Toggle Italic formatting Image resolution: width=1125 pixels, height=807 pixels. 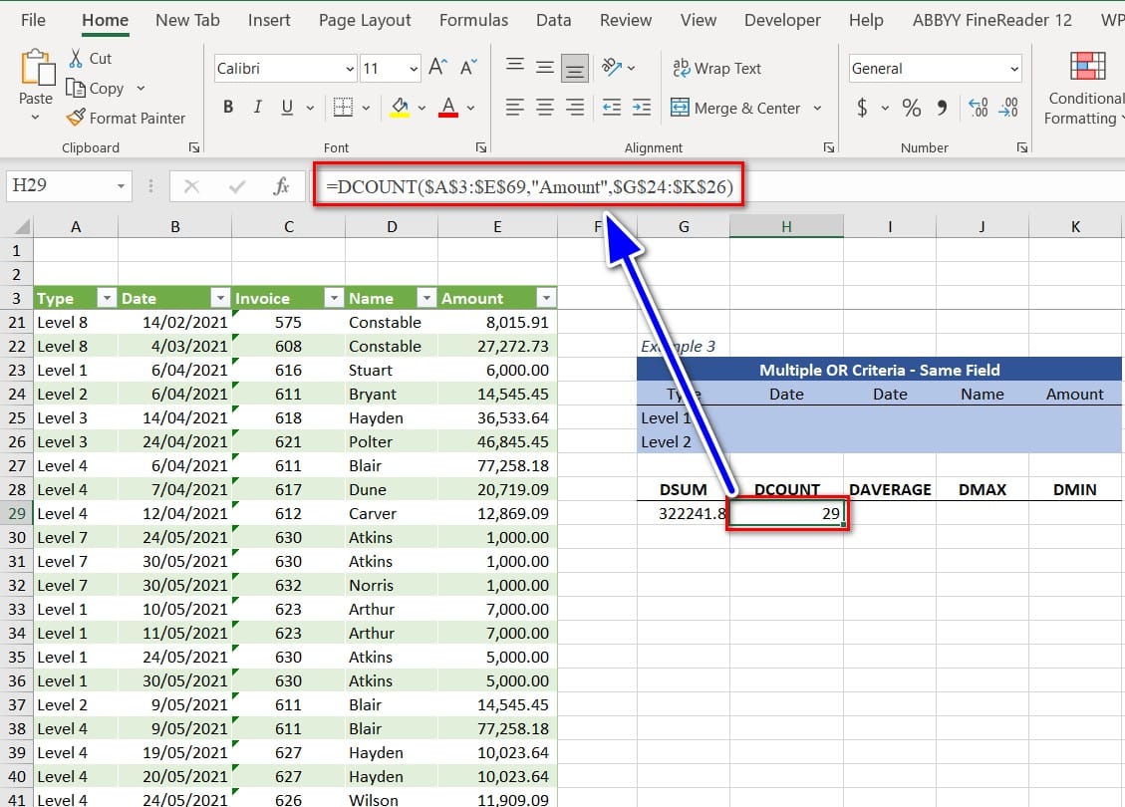(258, 108)
